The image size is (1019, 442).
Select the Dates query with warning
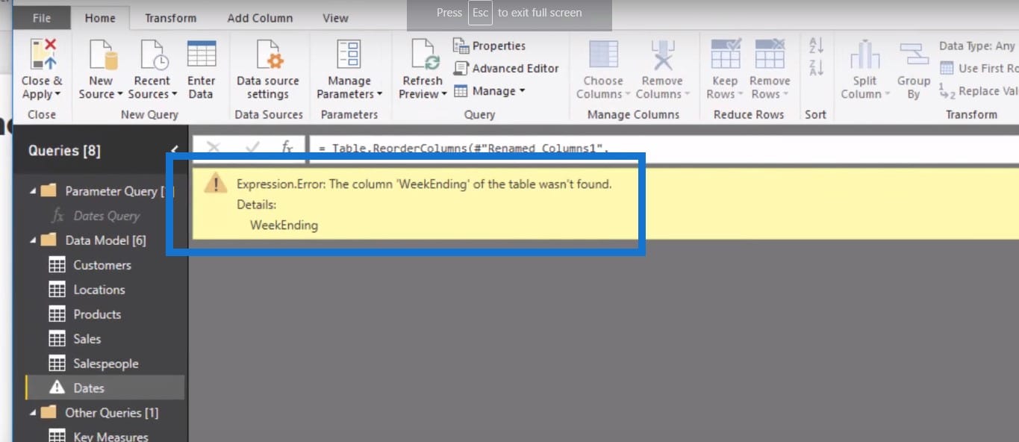click(x=106, y=388)
